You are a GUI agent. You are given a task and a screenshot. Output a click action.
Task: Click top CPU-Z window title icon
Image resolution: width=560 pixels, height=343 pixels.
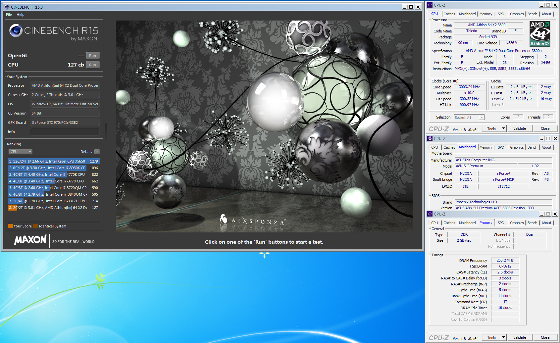[430, 5]
